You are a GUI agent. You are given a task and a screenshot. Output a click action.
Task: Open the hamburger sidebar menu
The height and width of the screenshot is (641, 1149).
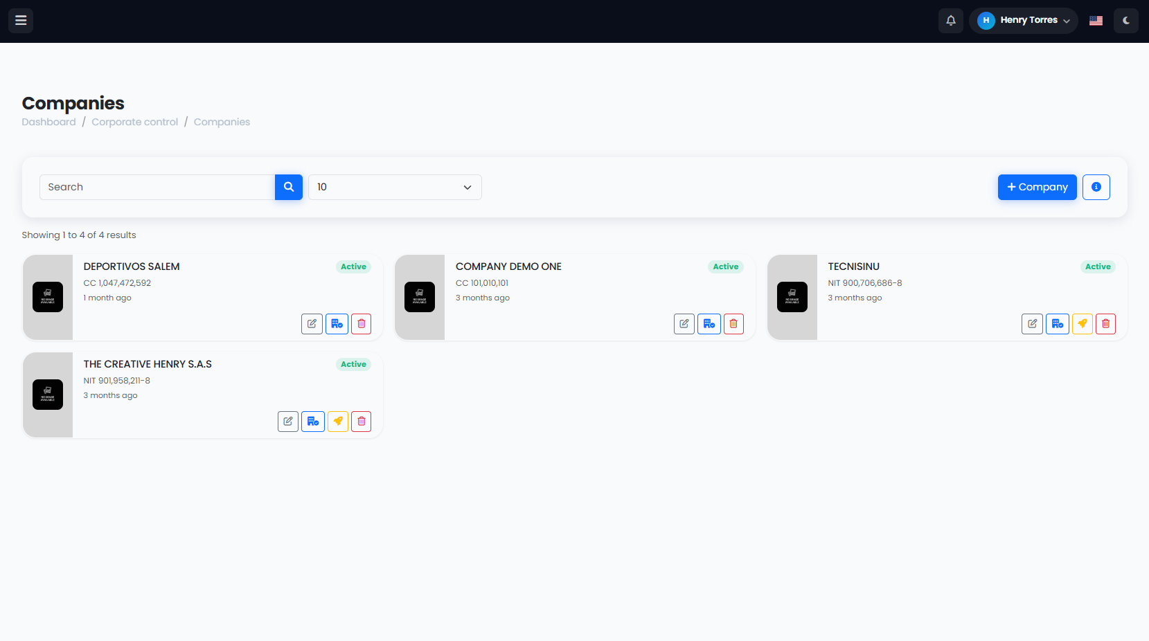[21, 21]
